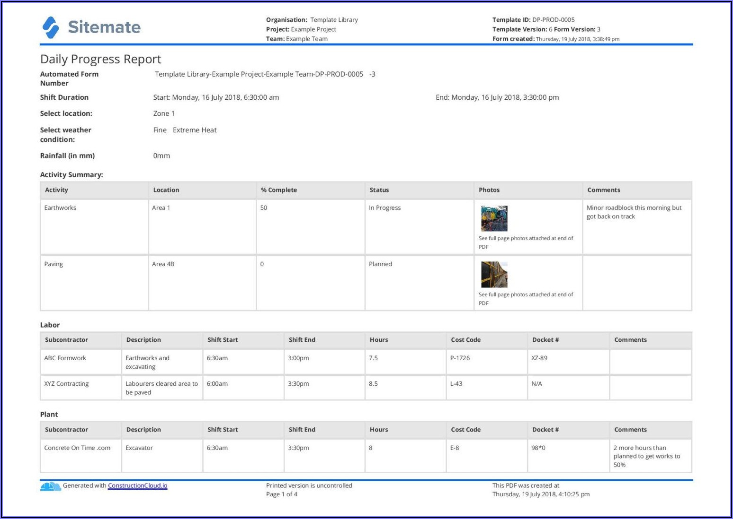Click the Status column header
Screen dimensions: 733x519
(379, 190)
